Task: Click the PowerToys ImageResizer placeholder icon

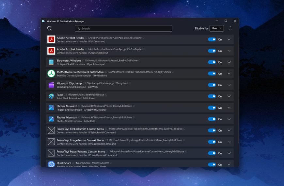Action: point(51,142)
